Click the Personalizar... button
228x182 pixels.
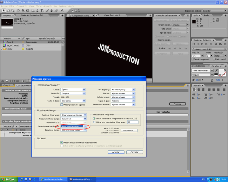point(129,131)
